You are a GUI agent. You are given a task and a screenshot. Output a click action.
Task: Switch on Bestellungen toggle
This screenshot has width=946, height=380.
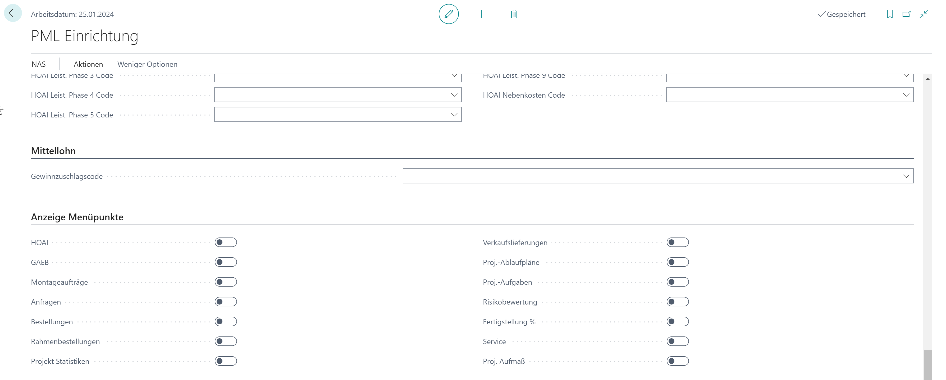point(226,321)
